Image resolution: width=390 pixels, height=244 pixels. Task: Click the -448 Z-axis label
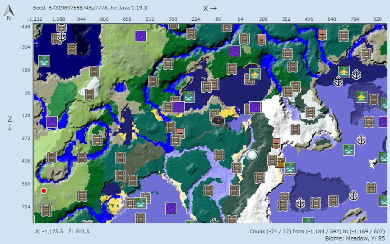point(25,27)
